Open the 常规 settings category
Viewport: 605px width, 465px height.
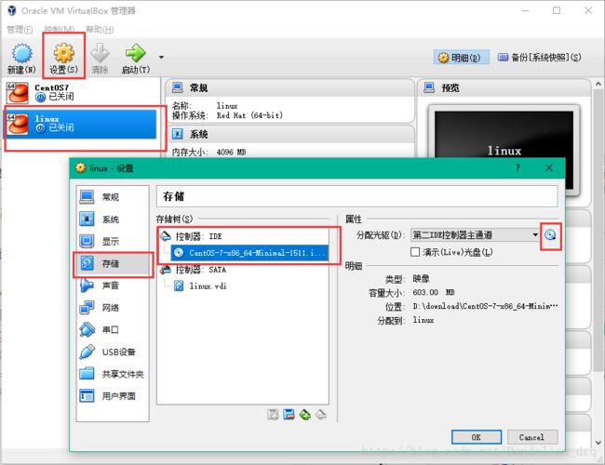pos(113,197)
